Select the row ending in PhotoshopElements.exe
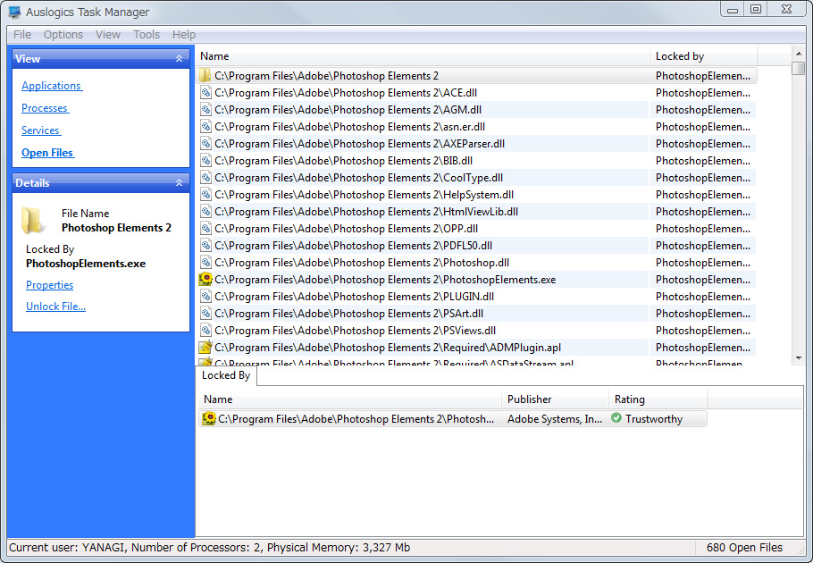This screenshot has width=813, height=563. [x=476, y=280]
